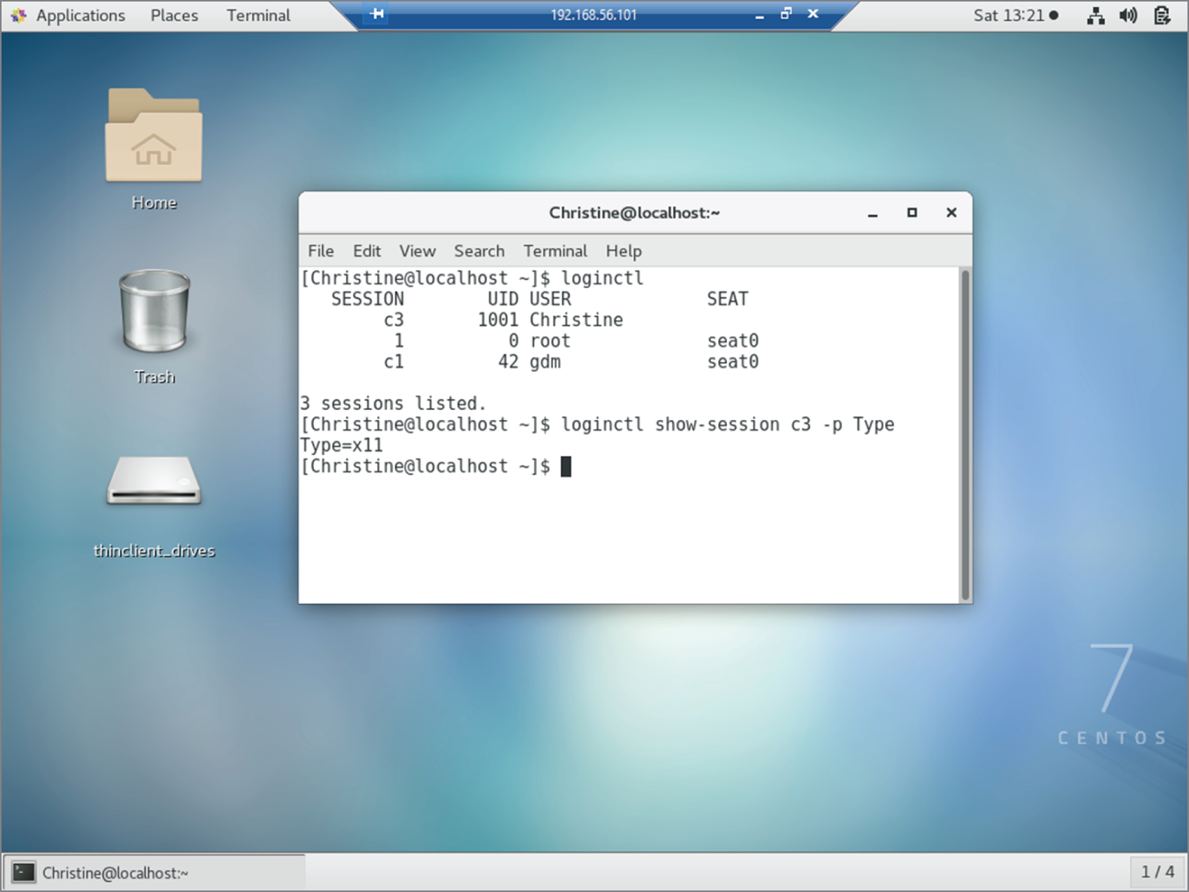Select the Christine@localhost taskbar window button
1189x892 pixels.
click(156, 872)
